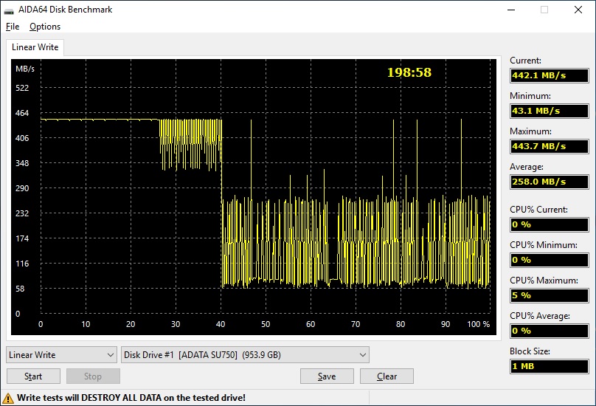Click the 522 y-axis label
The image size is (596, 406).
[x=22, y=88]
